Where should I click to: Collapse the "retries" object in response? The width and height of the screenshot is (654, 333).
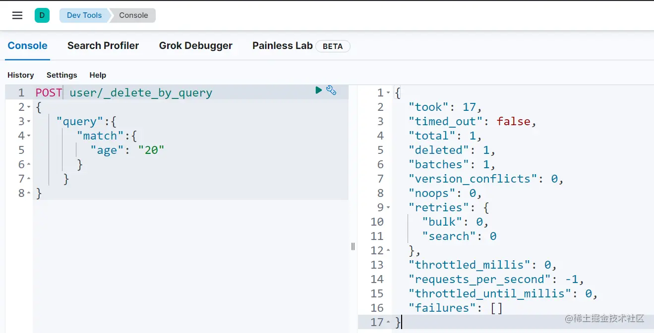point(388,208)
